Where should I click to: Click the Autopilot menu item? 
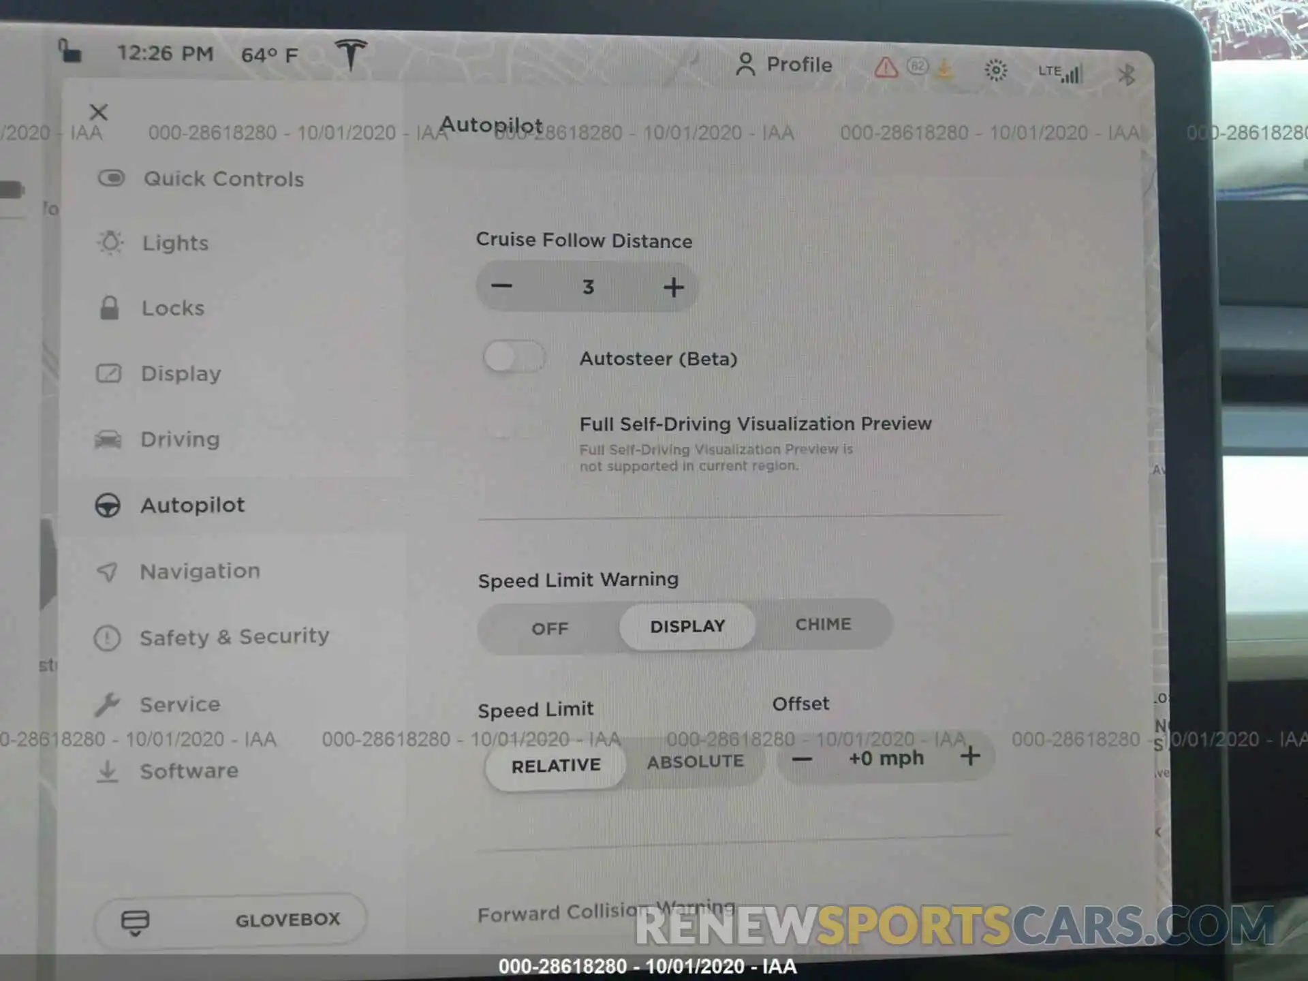(191, 504)
